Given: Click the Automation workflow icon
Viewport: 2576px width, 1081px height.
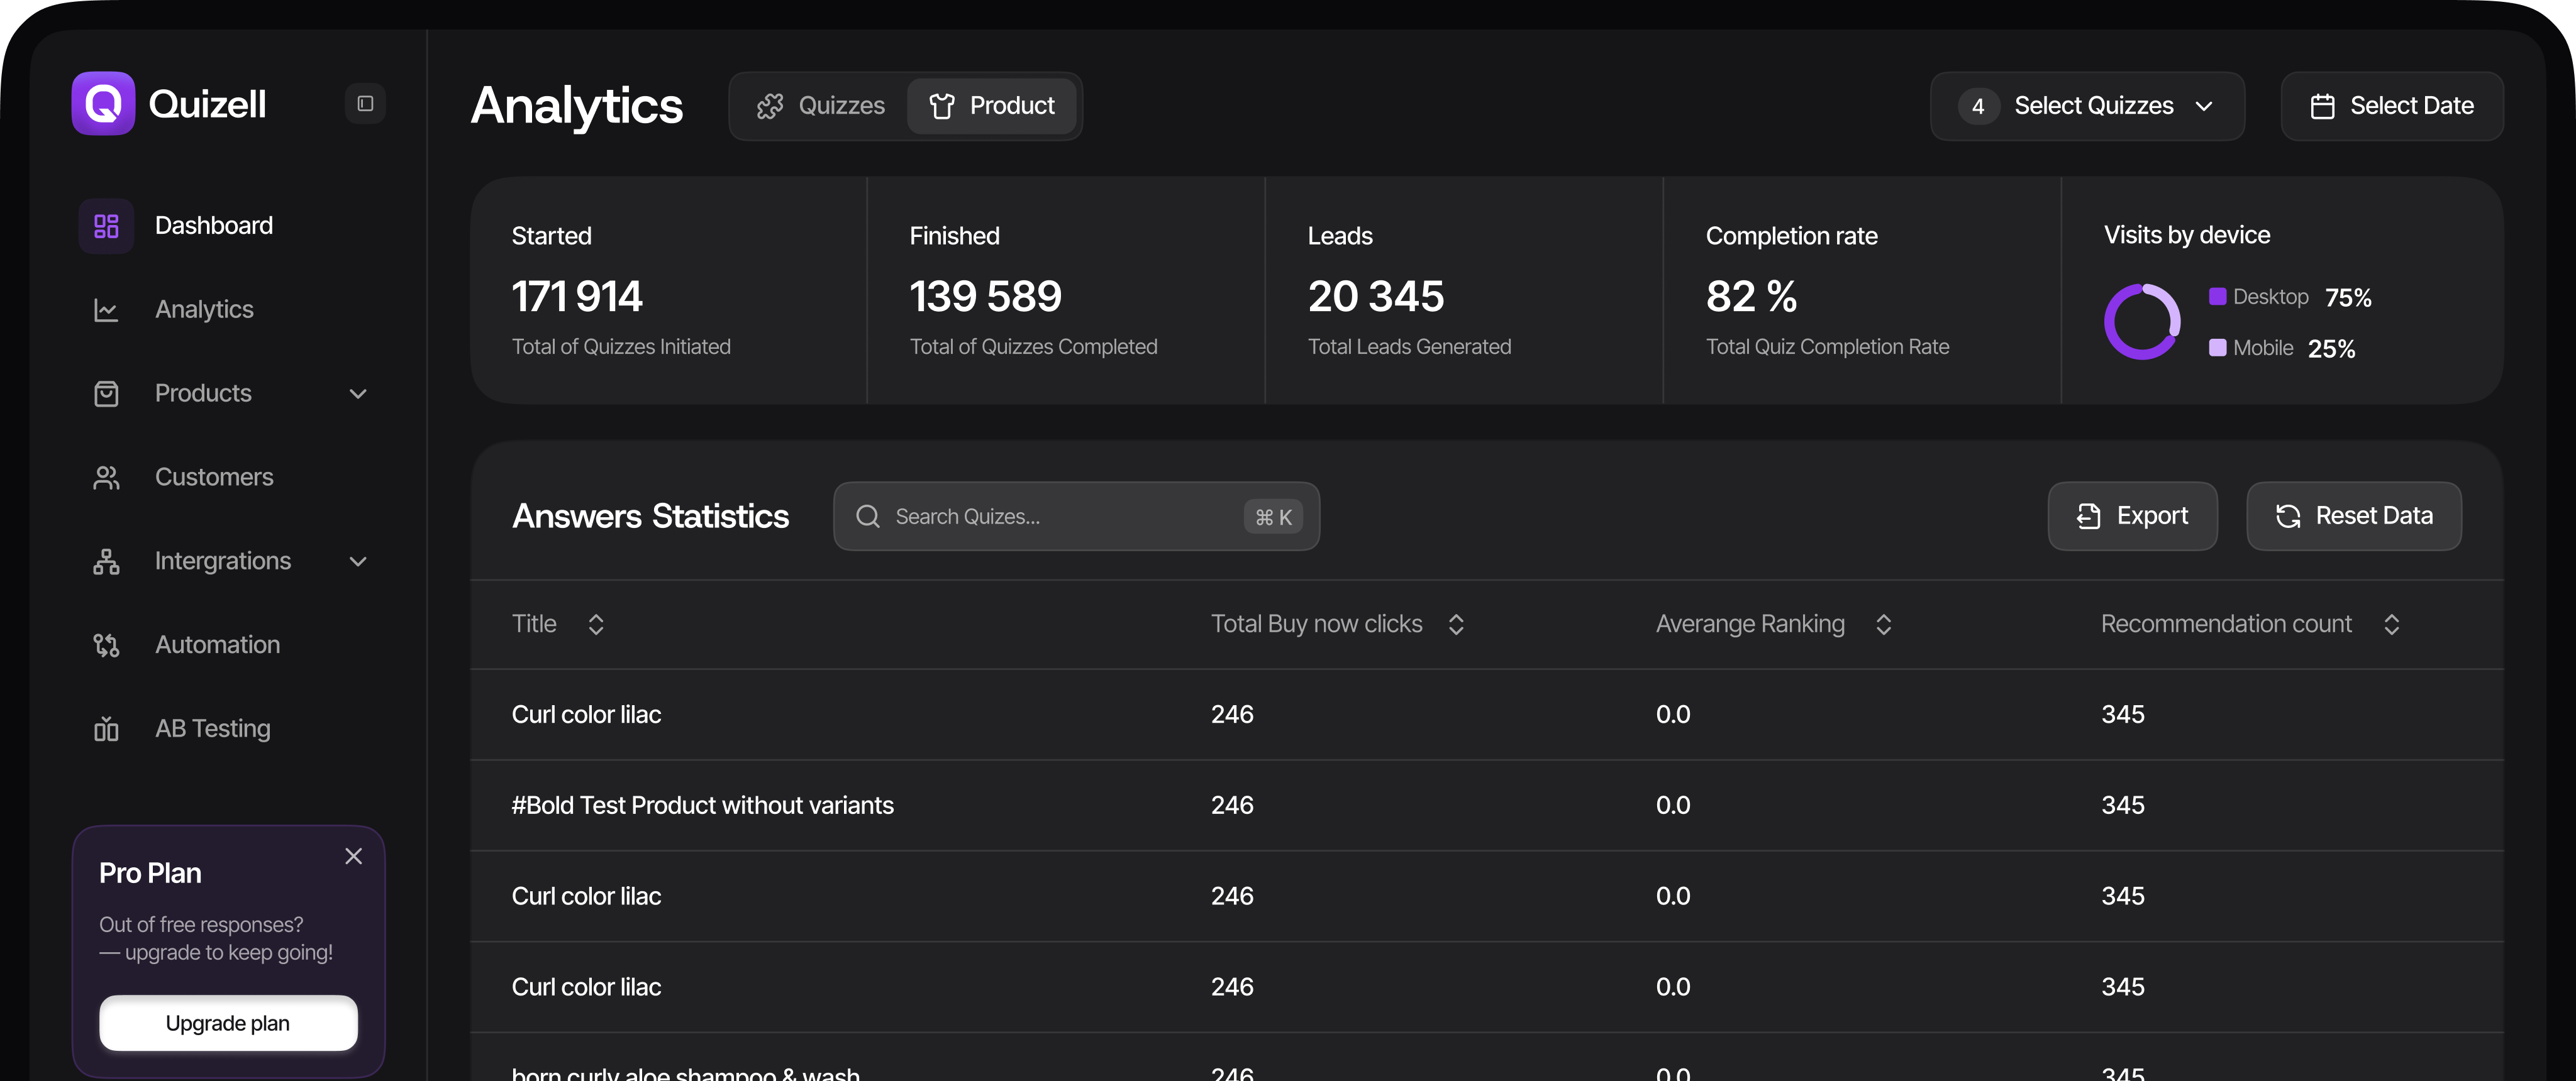Looking at the screenshot, I should [x=106, y=645].
